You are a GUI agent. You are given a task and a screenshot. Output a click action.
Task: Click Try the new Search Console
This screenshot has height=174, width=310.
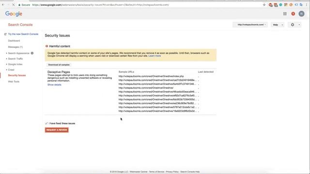pyautogui.click(x=23, y=34)
